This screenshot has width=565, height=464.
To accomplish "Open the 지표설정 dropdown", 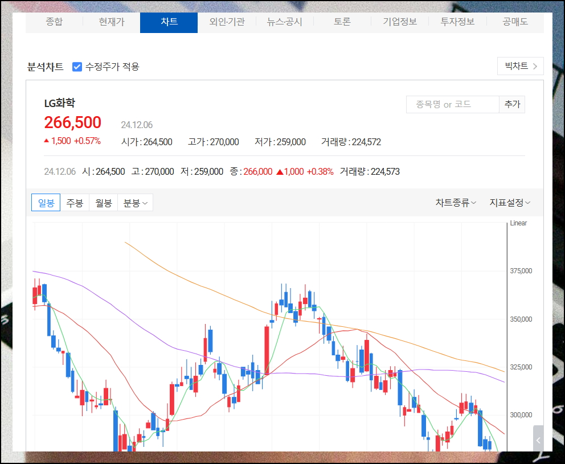I will (x=510, y=203).
